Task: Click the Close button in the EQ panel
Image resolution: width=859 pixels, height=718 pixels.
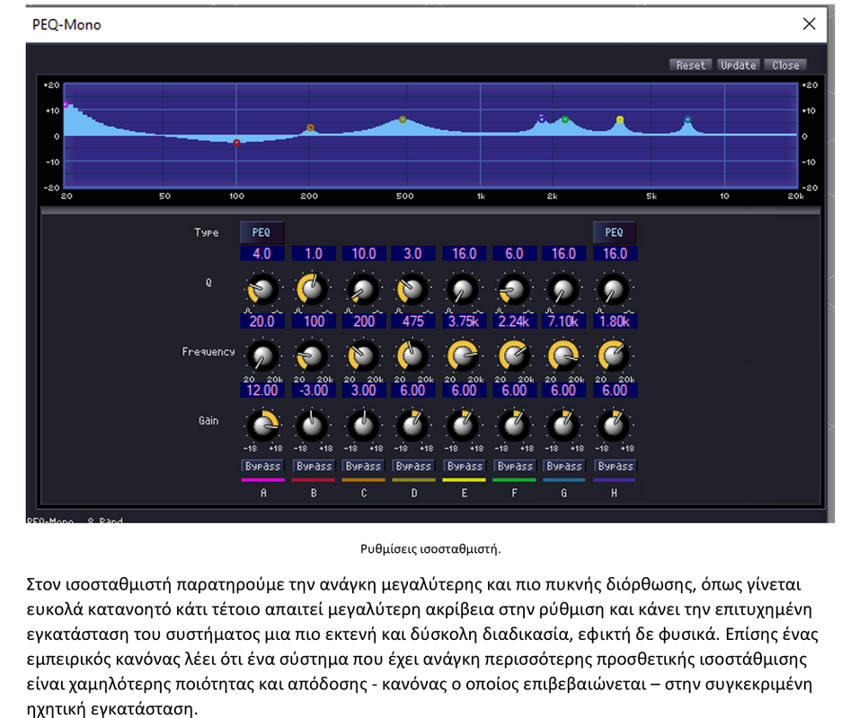Action: pos(784,65)
